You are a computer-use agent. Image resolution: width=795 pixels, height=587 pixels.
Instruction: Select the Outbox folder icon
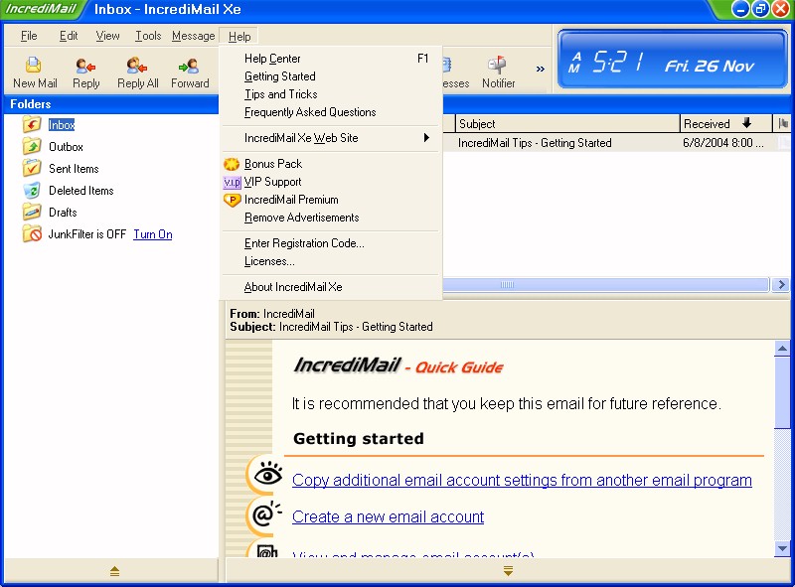coord(32,147)
